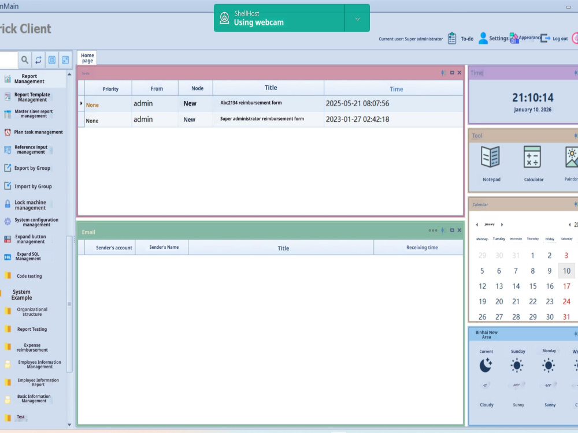Open the Paintbrush tool icon
This screenshot has height=433, width=578.
pos(572,157)
